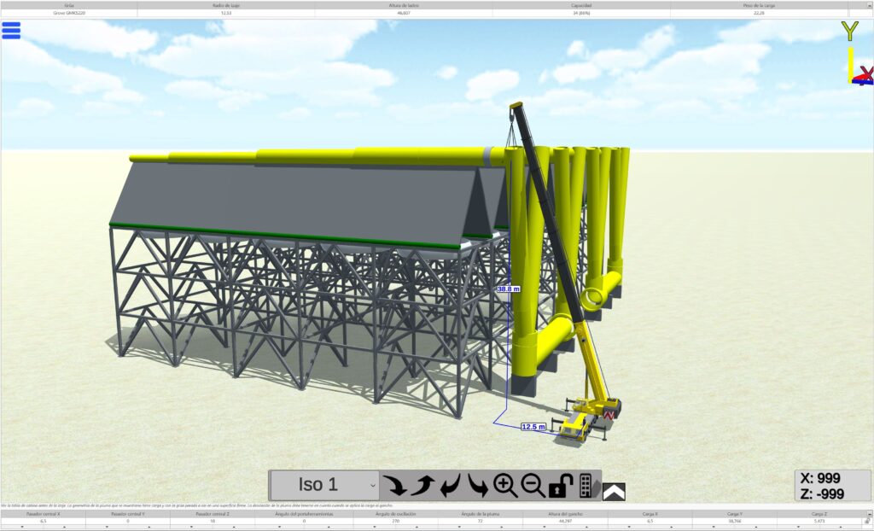Rotate view with the right-down curved arrow

[x=478, y=485]
